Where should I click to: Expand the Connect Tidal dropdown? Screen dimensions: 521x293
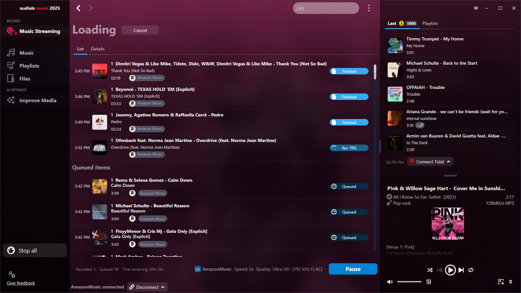point(449,162)
